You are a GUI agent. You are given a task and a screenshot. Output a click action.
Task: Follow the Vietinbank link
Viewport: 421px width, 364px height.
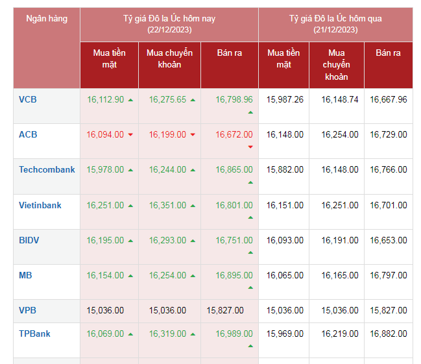(40, 205)
